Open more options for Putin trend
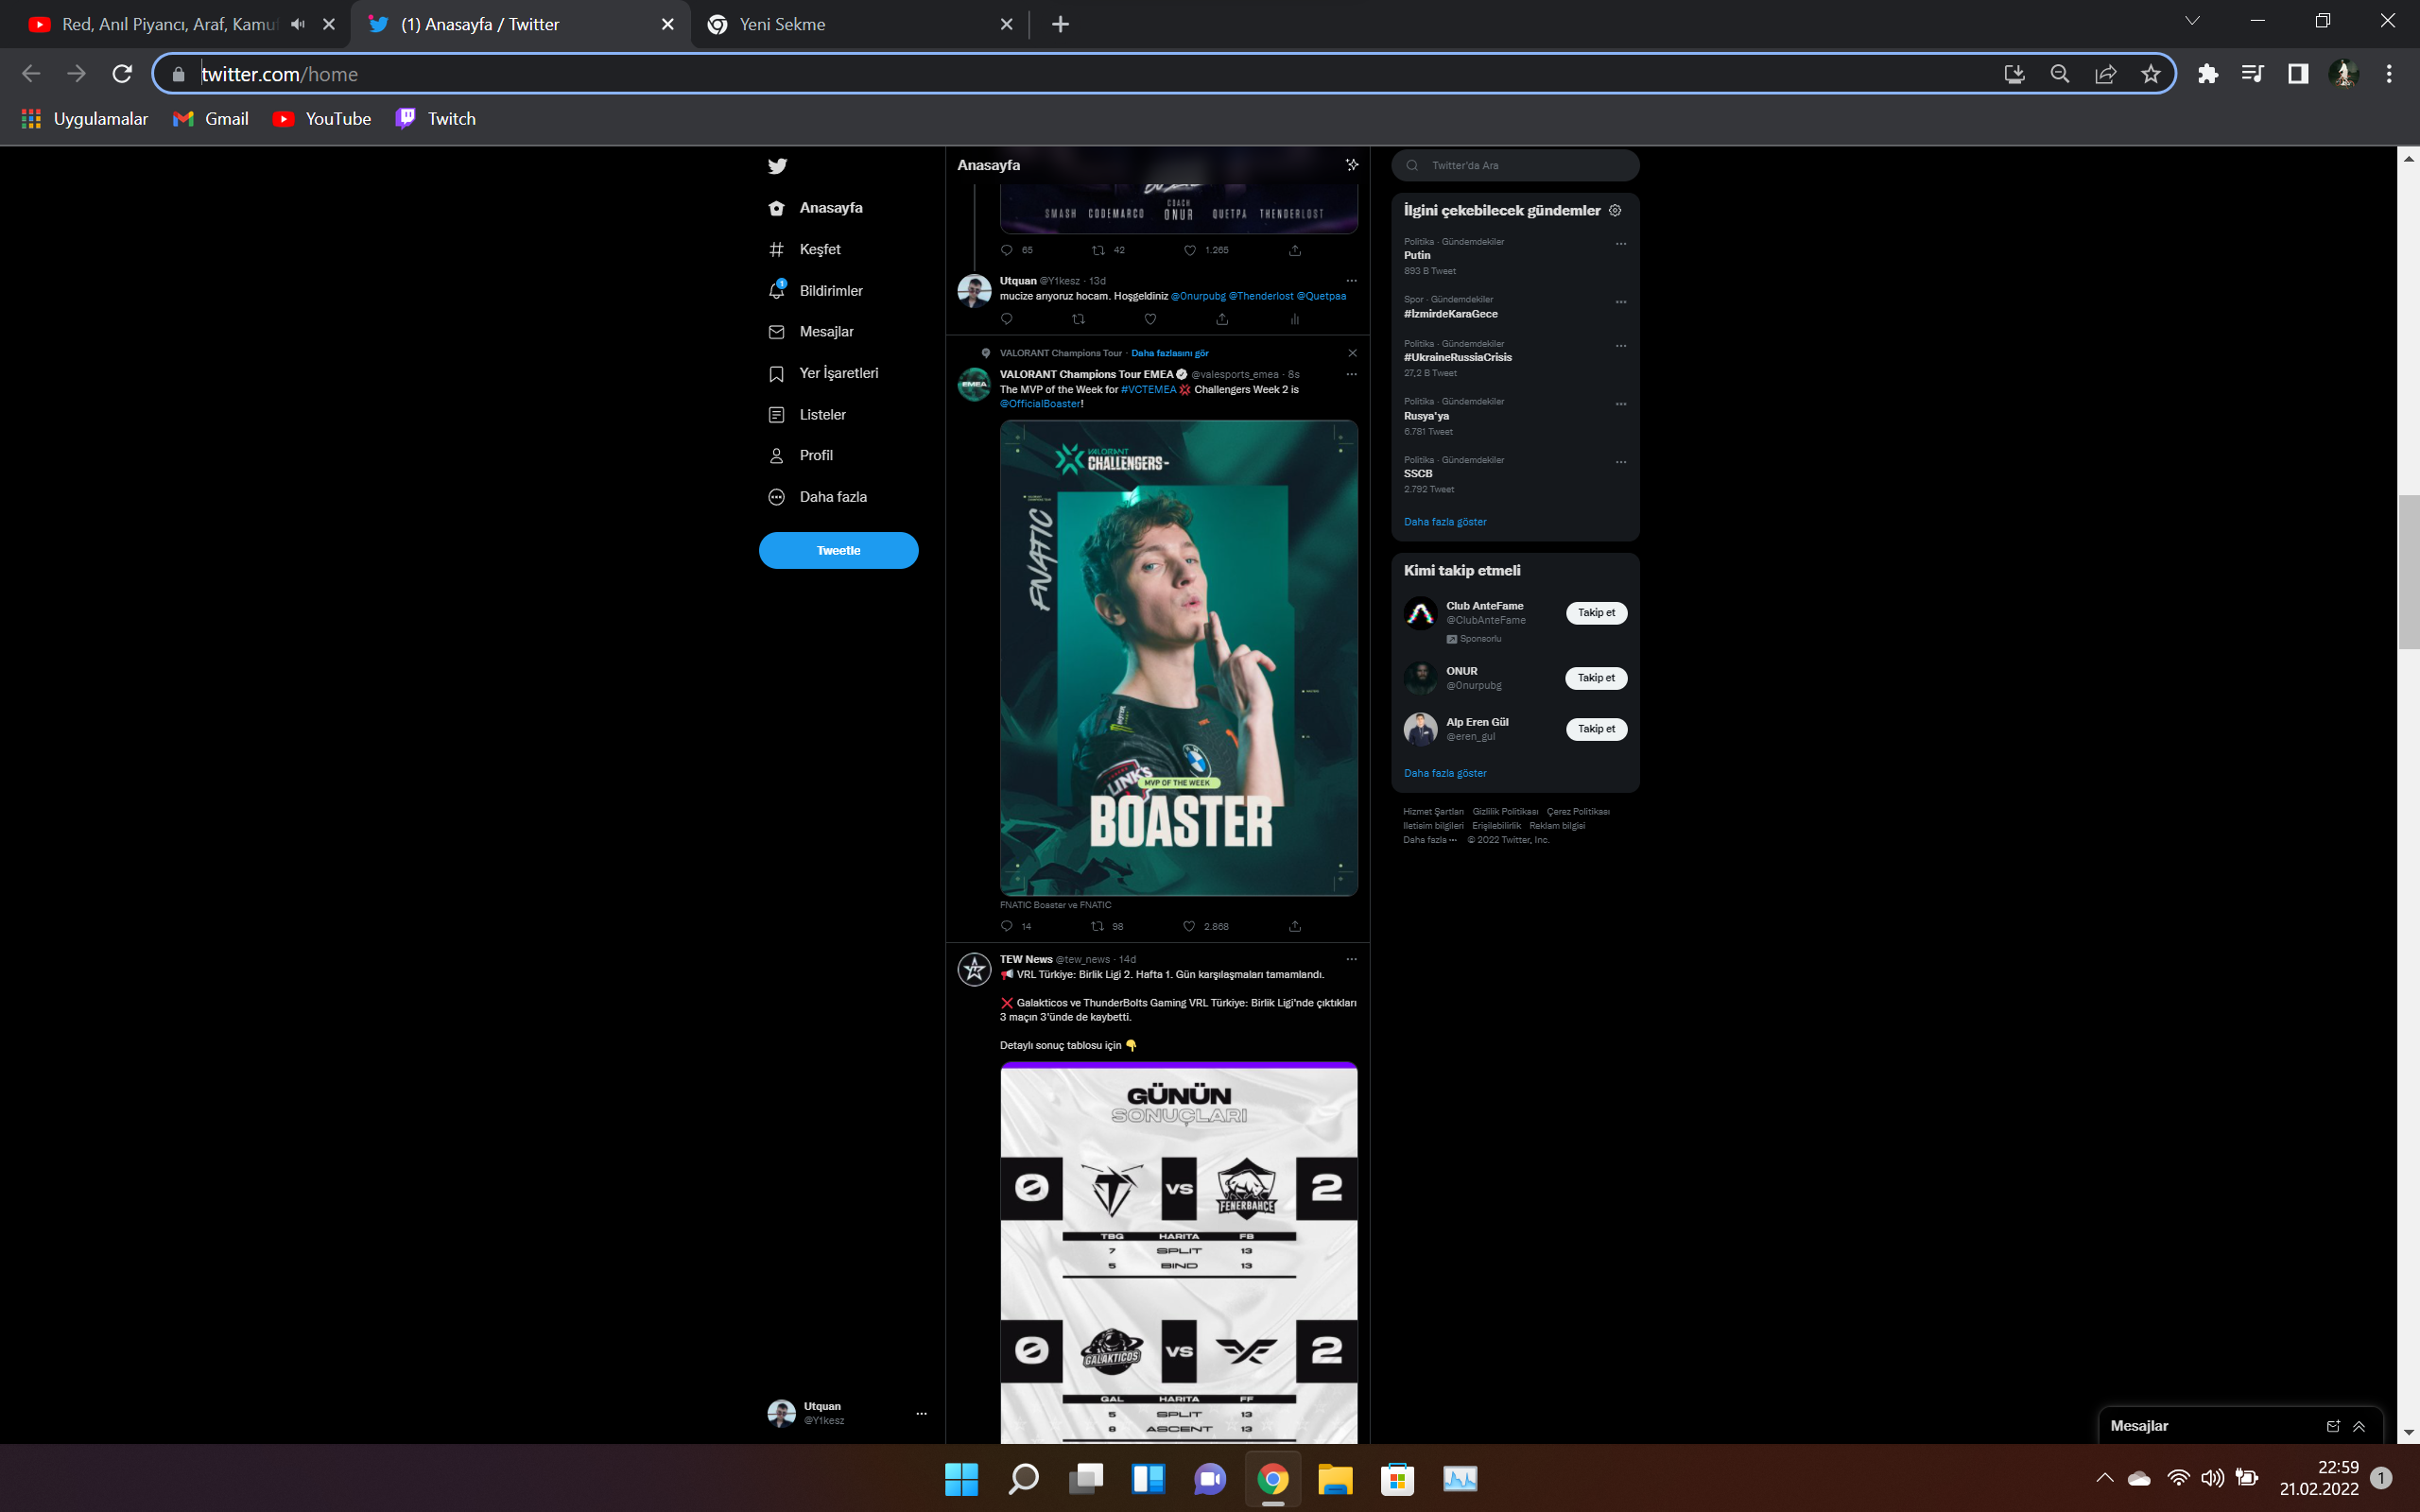The width and height of the screenshot is (2420, 1512). [1621, 244]
